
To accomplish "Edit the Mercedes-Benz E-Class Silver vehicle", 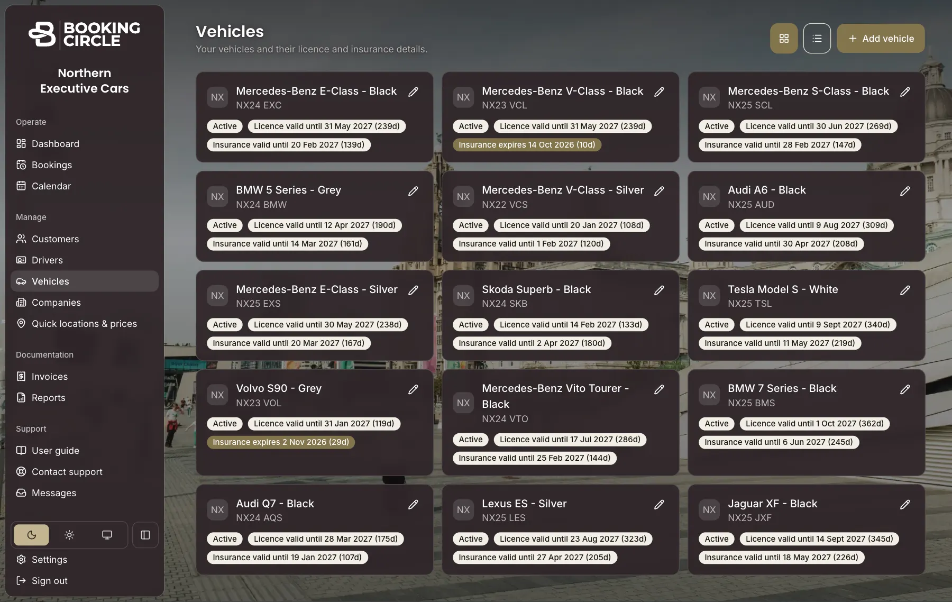I will coord(413,290).
